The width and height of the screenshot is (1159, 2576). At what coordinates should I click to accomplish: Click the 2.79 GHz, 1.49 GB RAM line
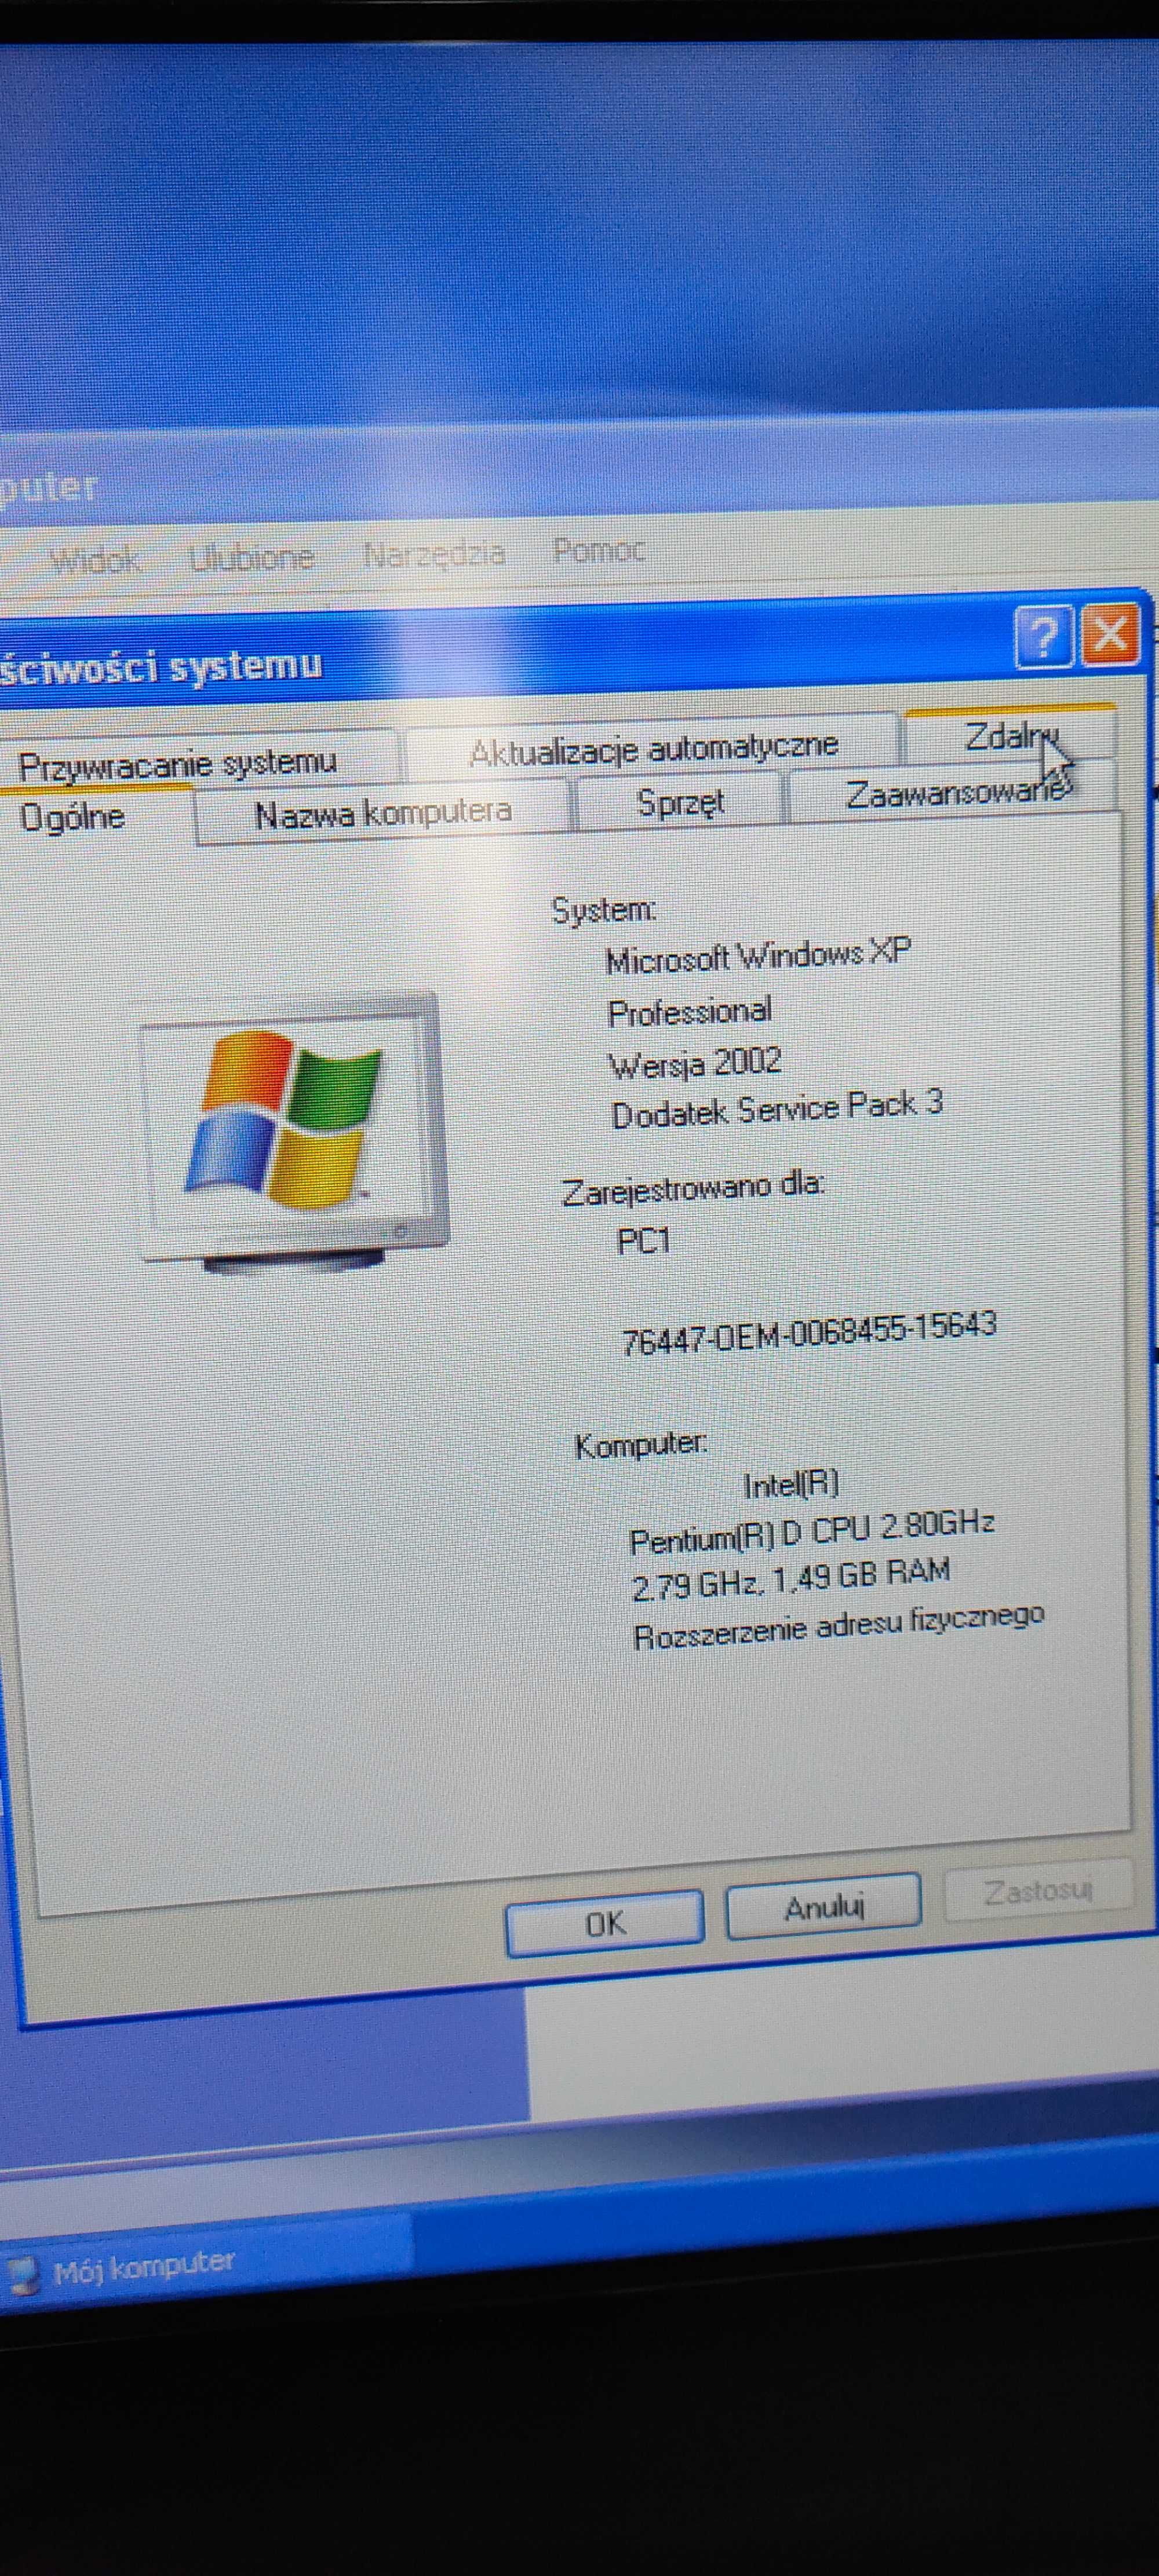(x=791, y=1580)
